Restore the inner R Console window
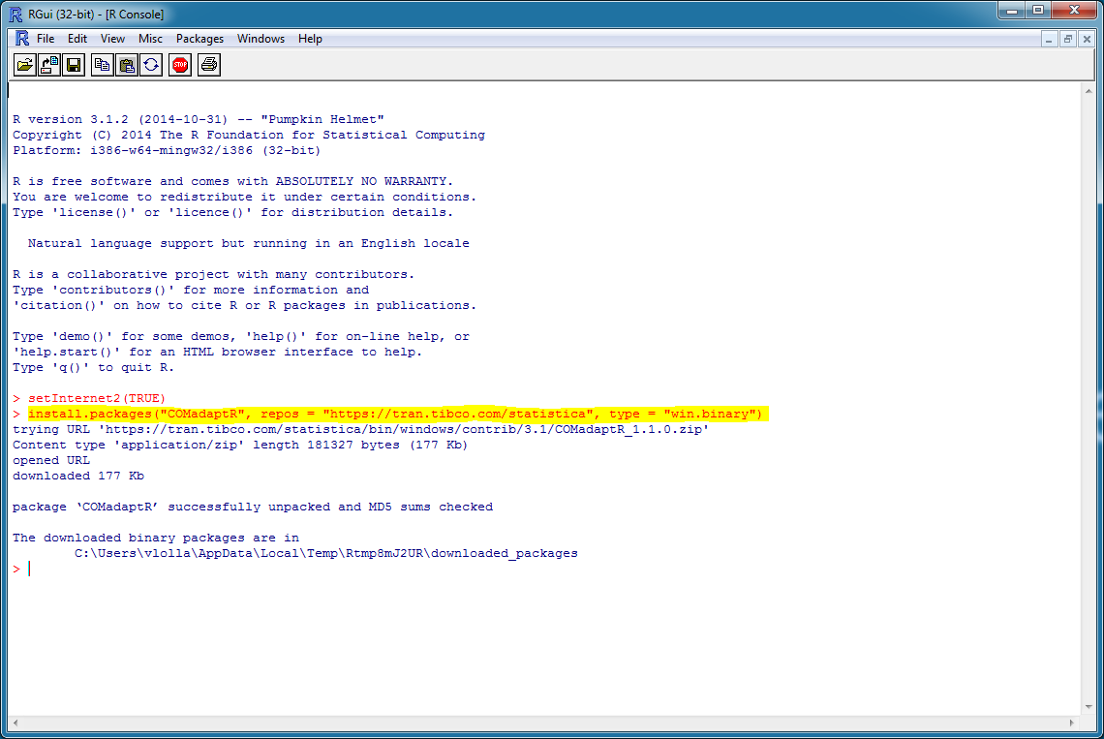 (1068, 40)
